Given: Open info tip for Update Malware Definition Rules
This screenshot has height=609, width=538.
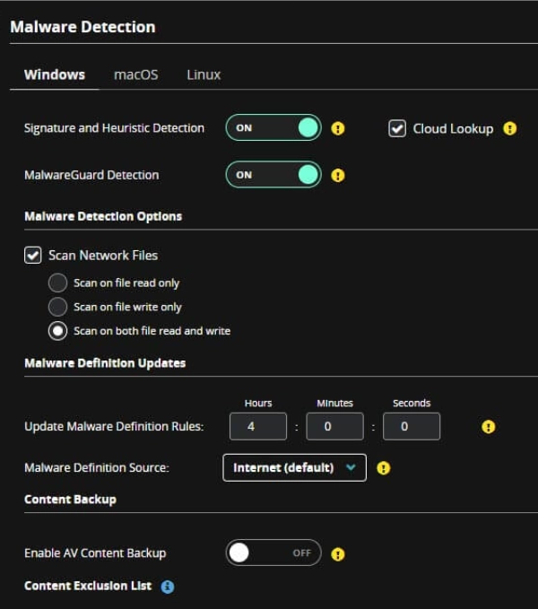Looking at the screenshot, I should click(489, 427).
